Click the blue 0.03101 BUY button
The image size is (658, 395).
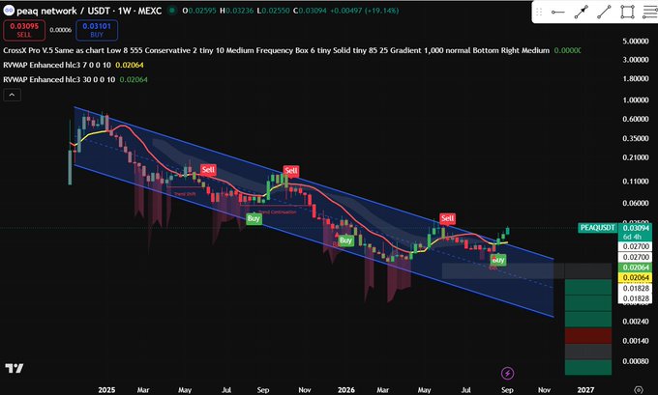[x=97, y=30]
